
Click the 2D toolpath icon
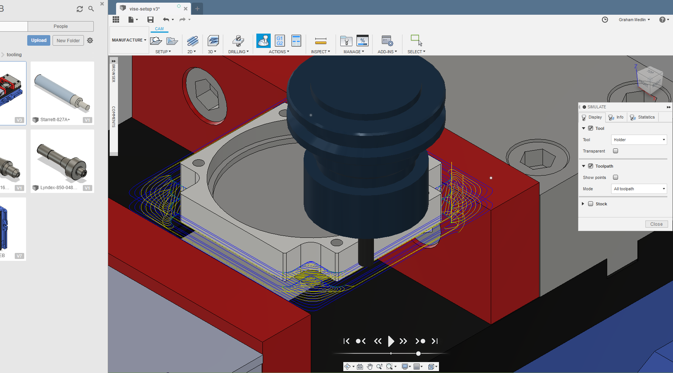[192, 41]
